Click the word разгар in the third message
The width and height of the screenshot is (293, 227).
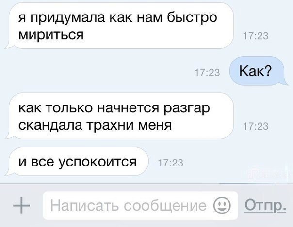(x=187, y=108)
